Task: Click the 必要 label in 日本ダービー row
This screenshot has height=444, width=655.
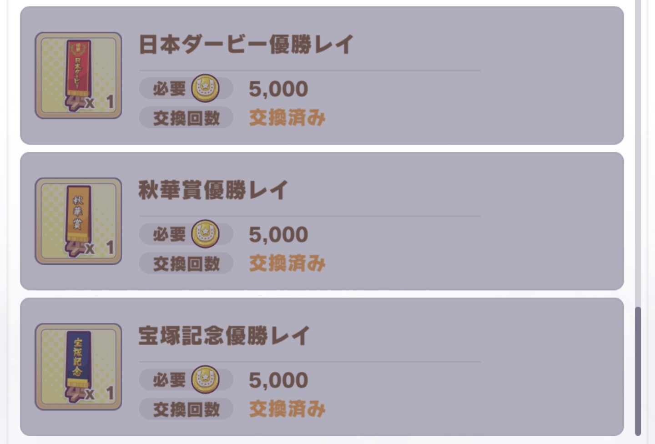Action: (169, 89)
